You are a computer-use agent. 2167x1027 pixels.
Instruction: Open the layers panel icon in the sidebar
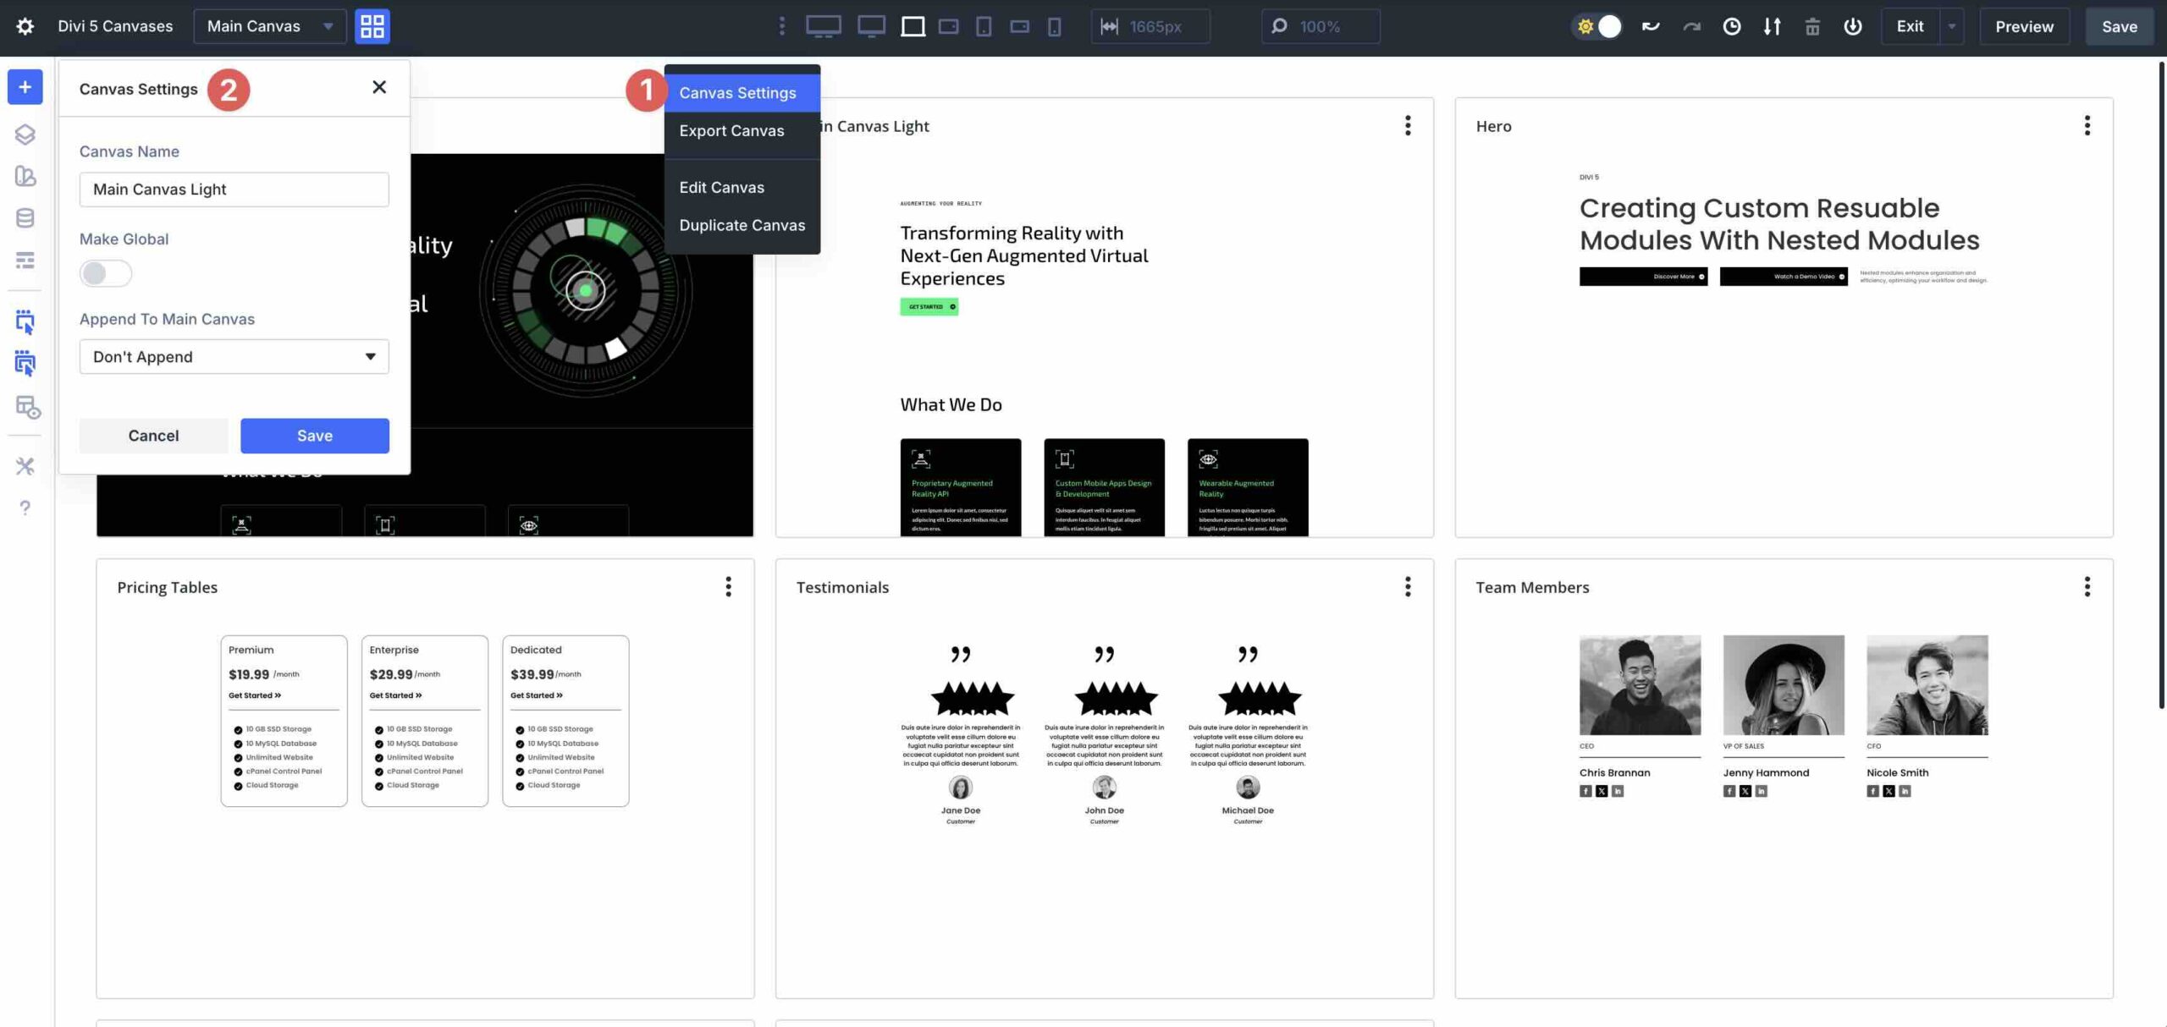[x=25, y=134]
